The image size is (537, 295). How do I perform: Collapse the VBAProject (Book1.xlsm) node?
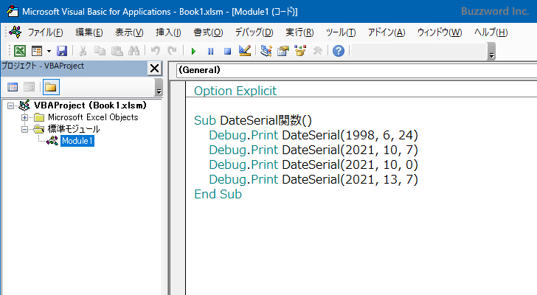10,105
